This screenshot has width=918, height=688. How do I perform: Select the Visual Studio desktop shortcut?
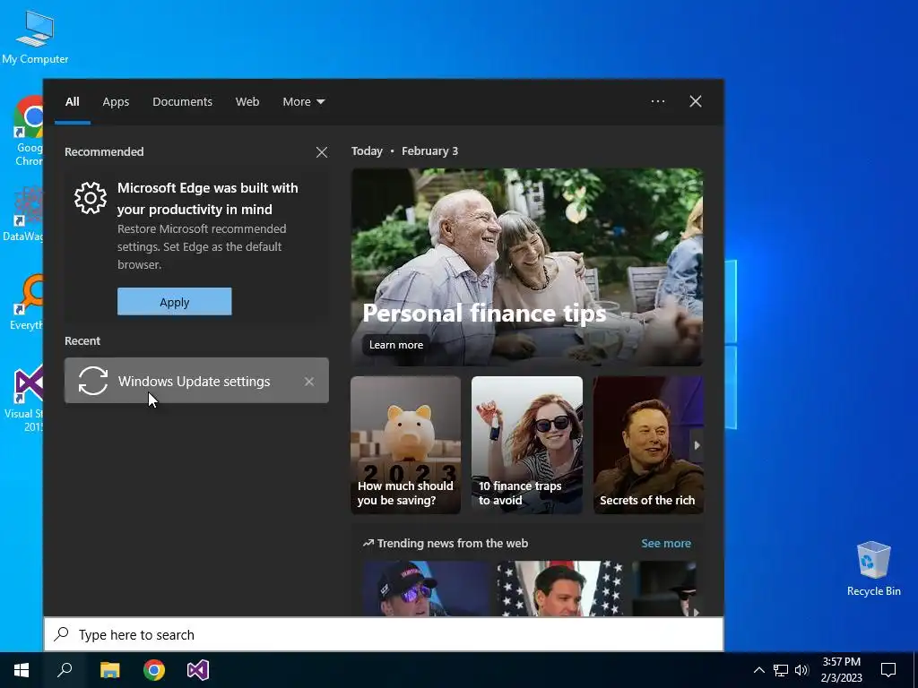click(24, 399)
